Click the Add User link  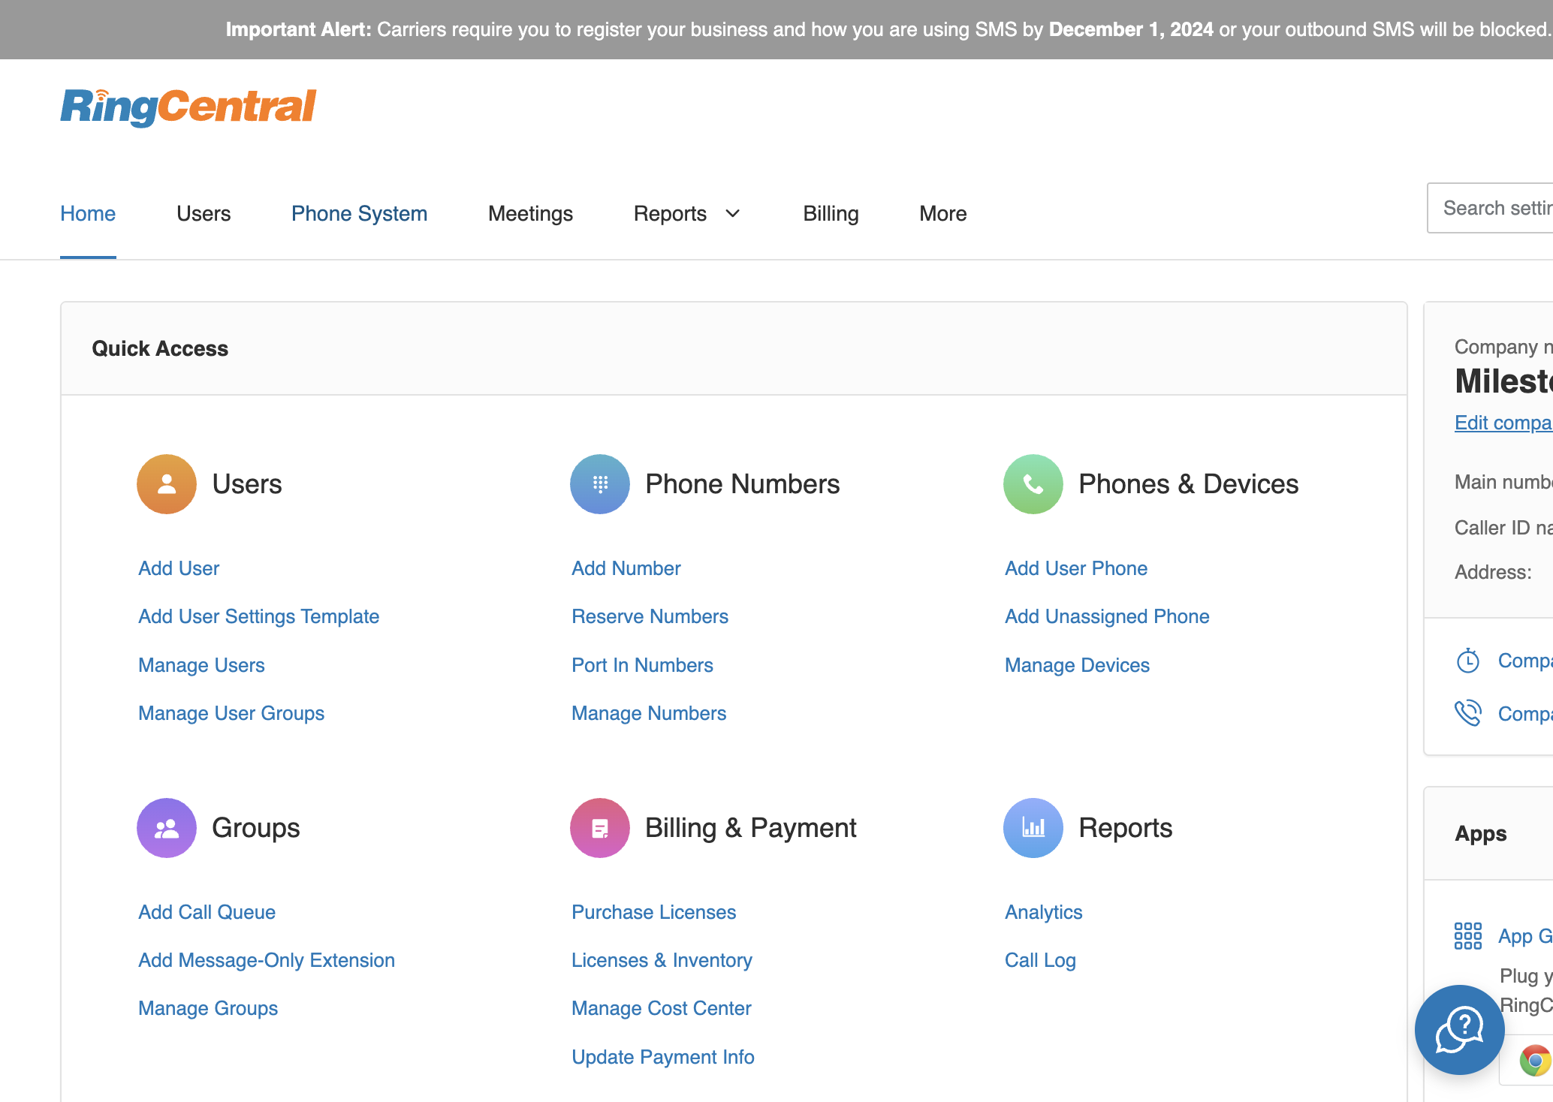(x=179, y=568)
